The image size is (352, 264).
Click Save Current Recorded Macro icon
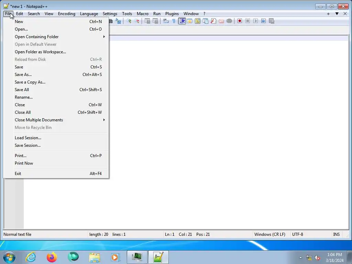pyautogui.click(x=272, y=21)
